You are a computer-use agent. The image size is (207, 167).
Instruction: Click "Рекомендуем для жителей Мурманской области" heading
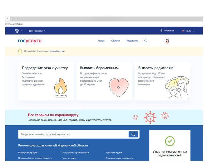[x=53, y=146]
